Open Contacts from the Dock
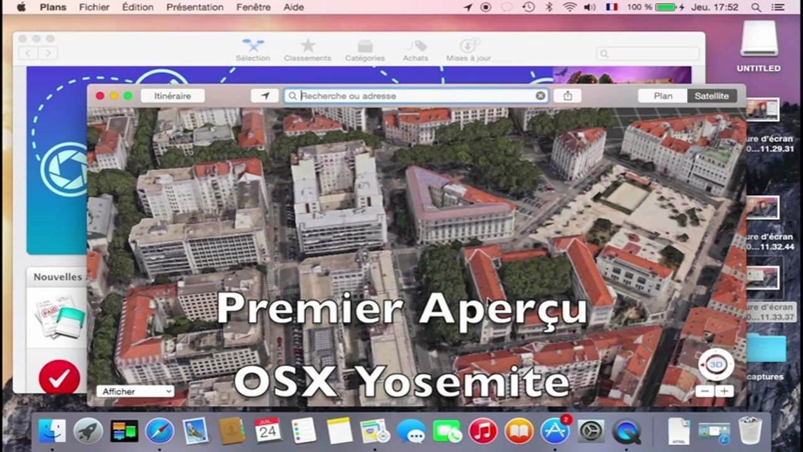The image size is (803, 452). [x=232, y=431]
